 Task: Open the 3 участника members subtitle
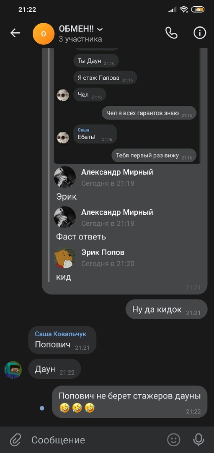[x=80, y=39]
